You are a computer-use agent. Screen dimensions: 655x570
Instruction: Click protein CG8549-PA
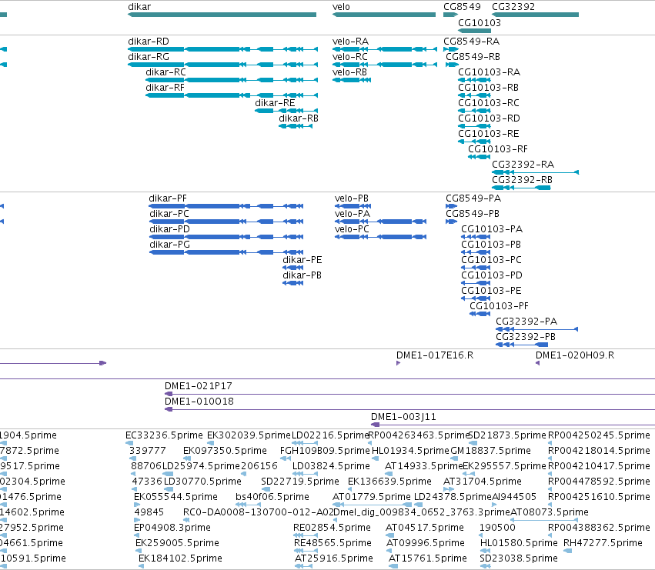click(473, 198)
